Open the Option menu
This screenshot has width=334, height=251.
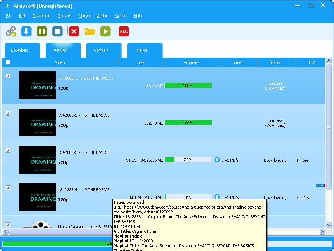coord(121,16)
